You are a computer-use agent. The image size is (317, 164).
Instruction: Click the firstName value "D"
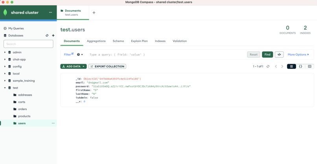96,90
